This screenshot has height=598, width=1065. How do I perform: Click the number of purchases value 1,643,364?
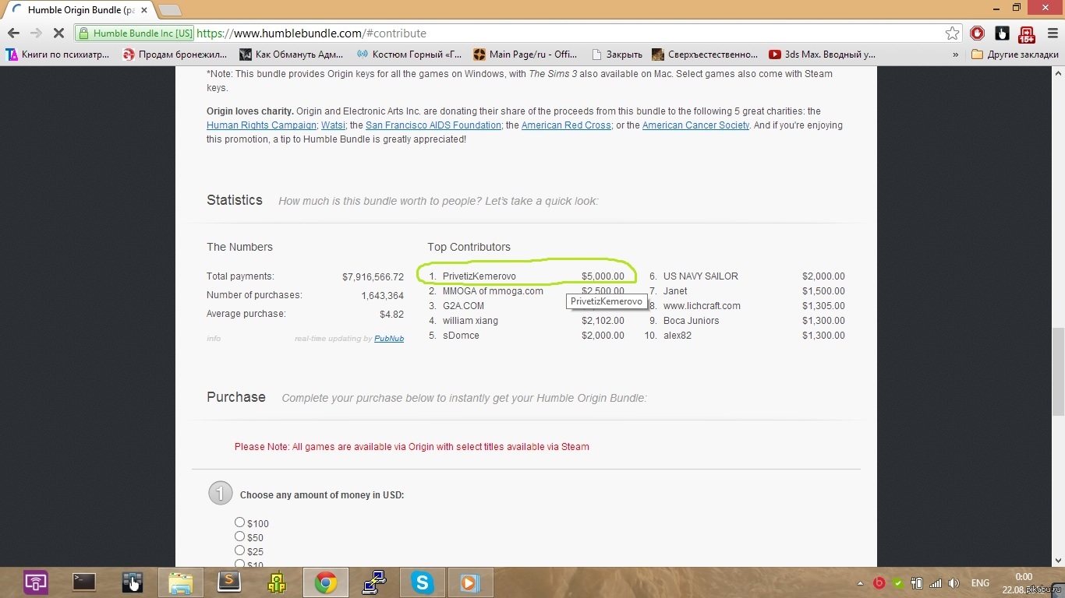(382, 296)
